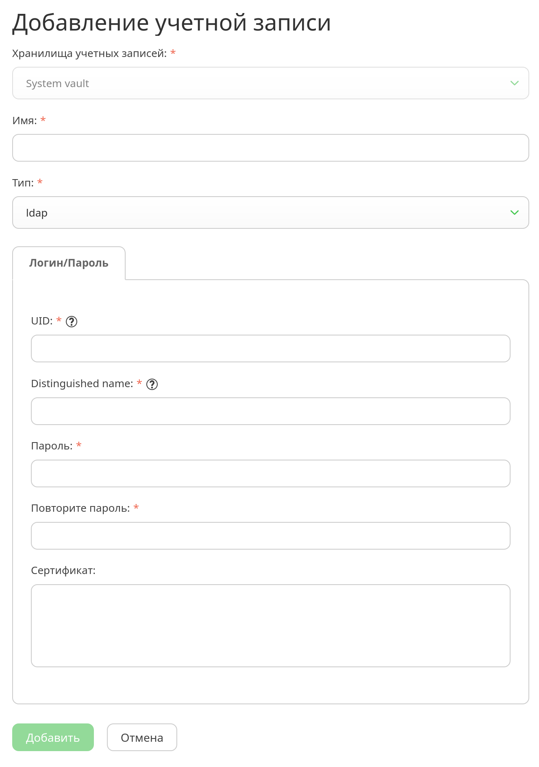Click the Пароль password field
Viewport: 539px width, 767px height.
271,473
